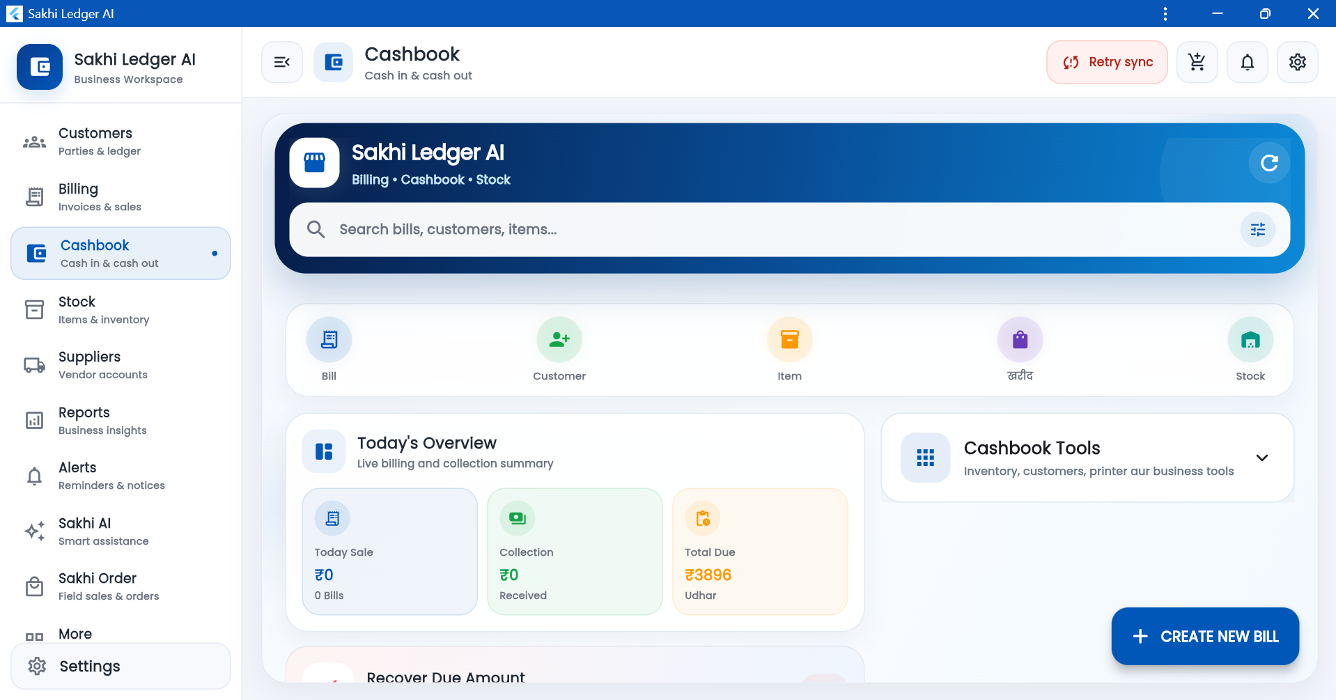Click the Cashbook Tools grid icon
Viewport: 1336px width, 700px height.
[x=925, y=458]
